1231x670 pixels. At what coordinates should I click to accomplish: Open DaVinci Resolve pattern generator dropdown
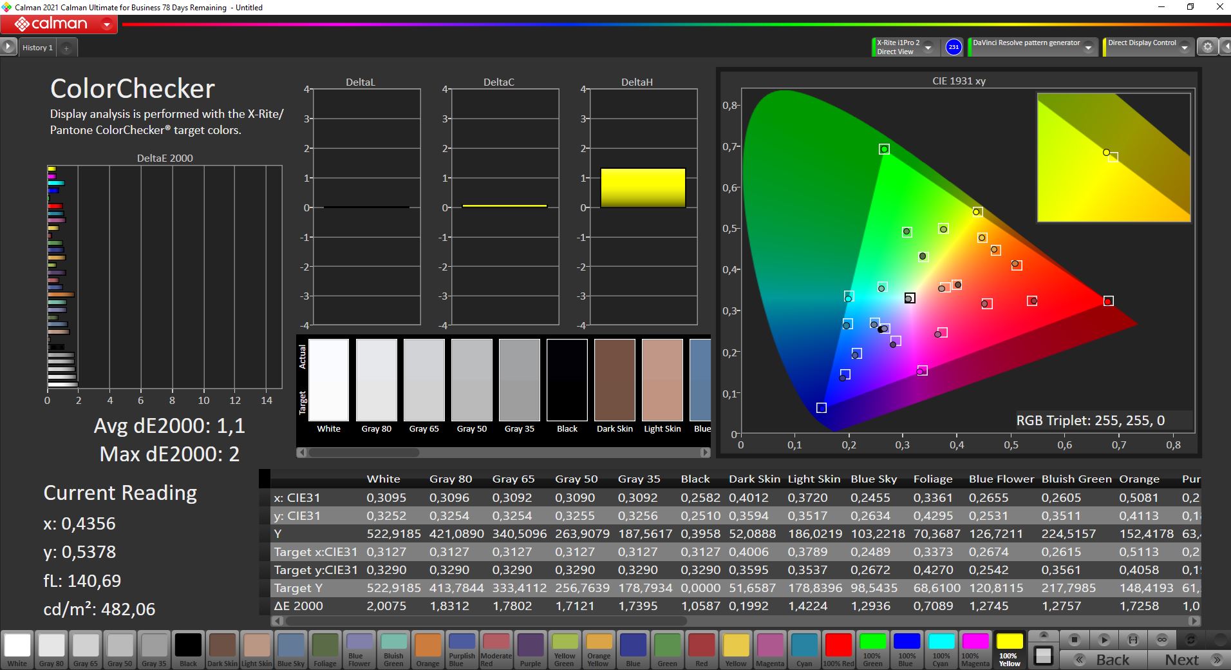click(1088, 48)
